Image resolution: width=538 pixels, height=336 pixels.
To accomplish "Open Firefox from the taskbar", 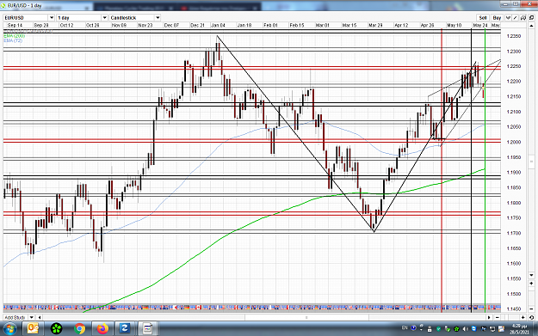I will [102, 329].
